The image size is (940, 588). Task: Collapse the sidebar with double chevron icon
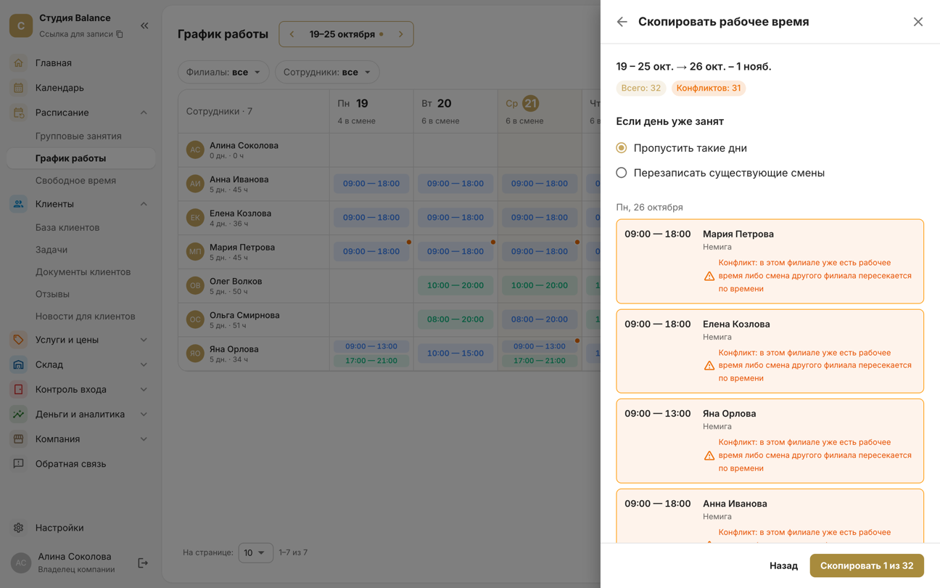pyautogui.click(x=144, y=25)
